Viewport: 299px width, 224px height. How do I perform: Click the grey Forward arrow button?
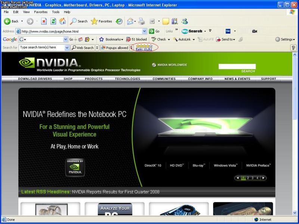coord(30,21)
